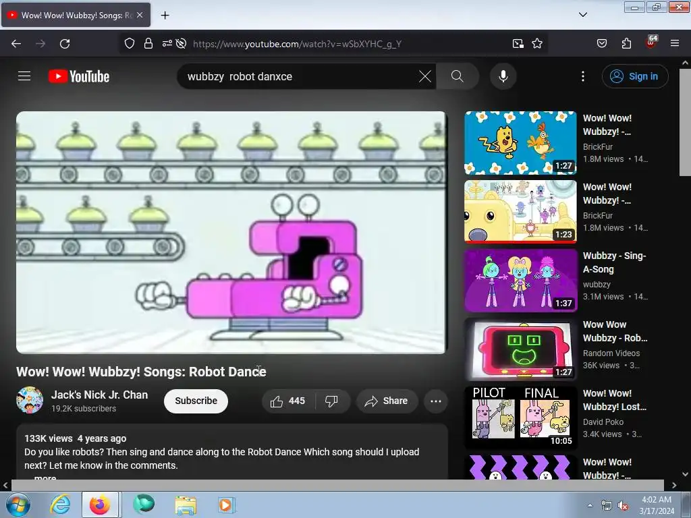Open the clock showing 4:02 AM

[x=656, y=505]
